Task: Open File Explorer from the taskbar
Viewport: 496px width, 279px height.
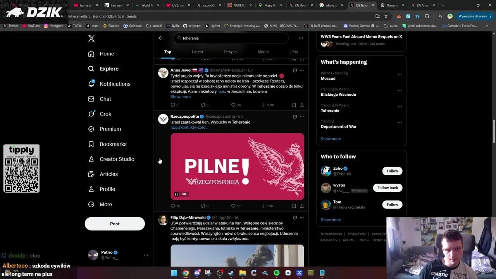Action: [x=243, y=273]
